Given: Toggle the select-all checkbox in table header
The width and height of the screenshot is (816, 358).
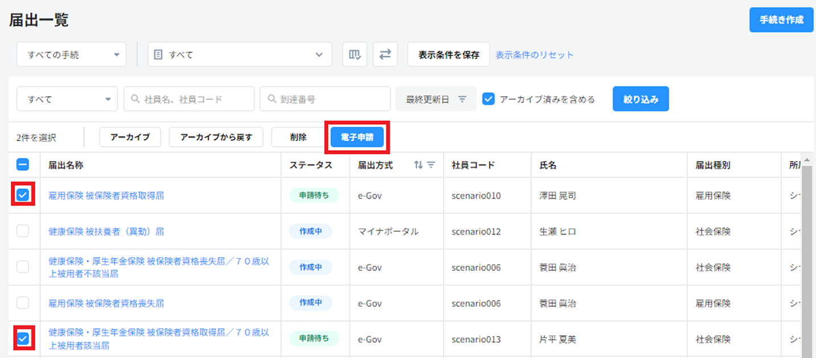Looking at the screenshot, I should click(22, 165).
